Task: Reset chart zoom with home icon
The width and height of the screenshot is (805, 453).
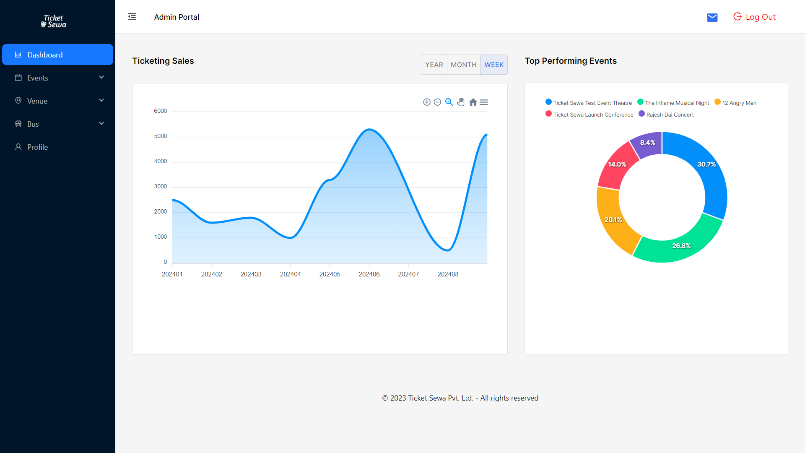Action: click(x=473, y=102)
